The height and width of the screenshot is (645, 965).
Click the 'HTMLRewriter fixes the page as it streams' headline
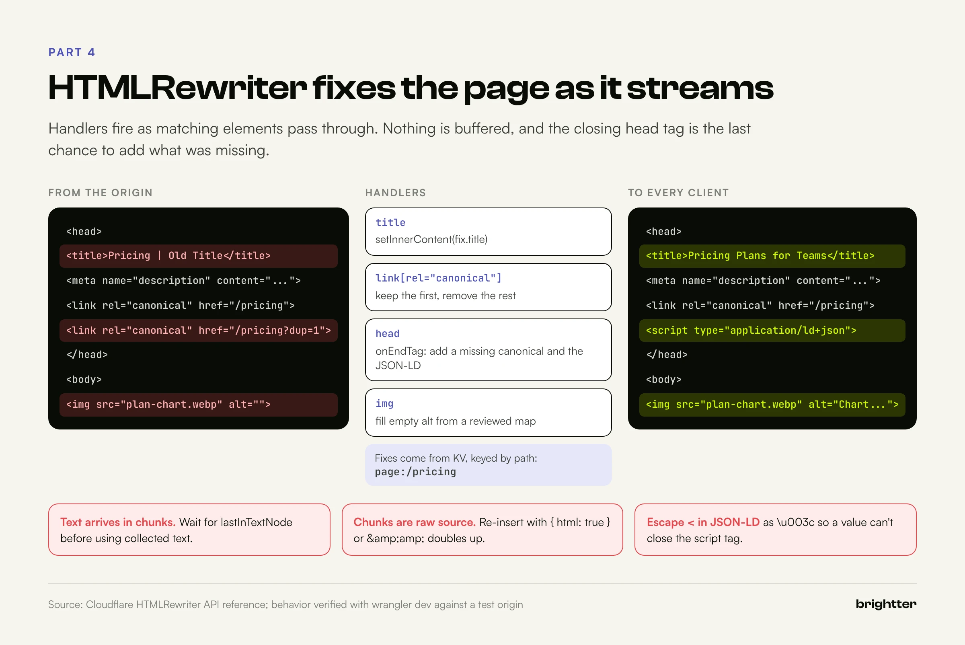click(x=411, y=88)
